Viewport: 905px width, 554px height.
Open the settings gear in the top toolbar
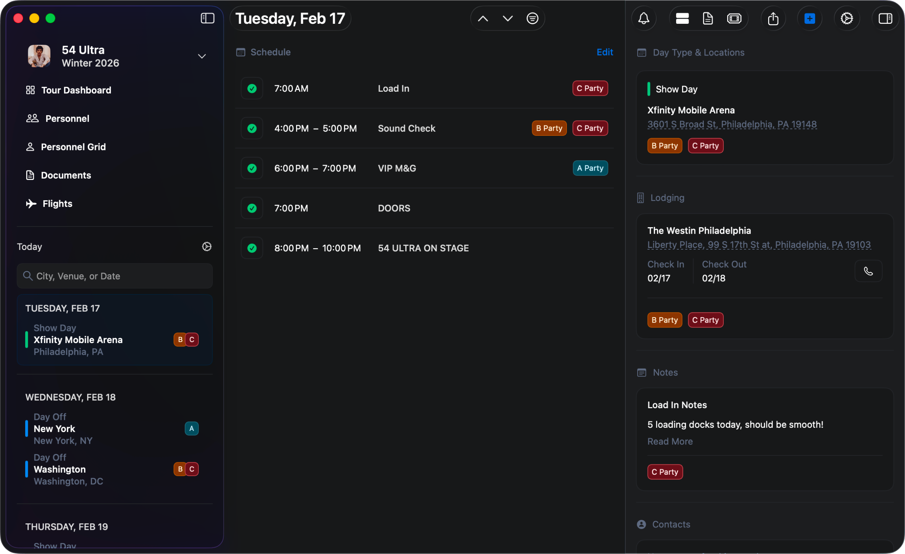click(x=847, y=18)
